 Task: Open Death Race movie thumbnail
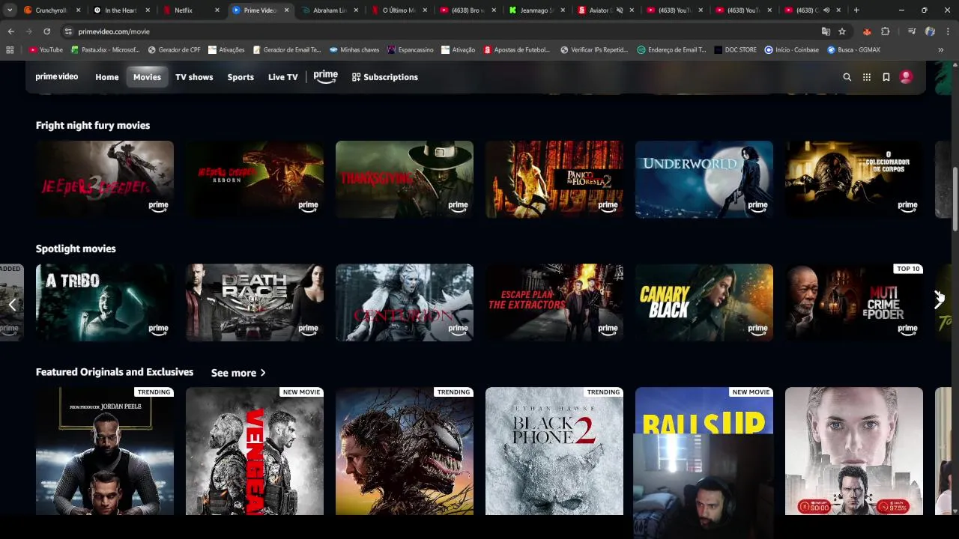(x=255, y=302)
